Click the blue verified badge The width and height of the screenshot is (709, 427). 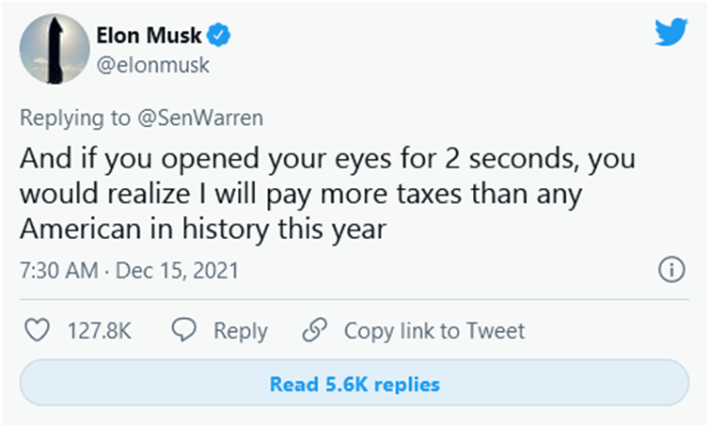tap(219, 36)
